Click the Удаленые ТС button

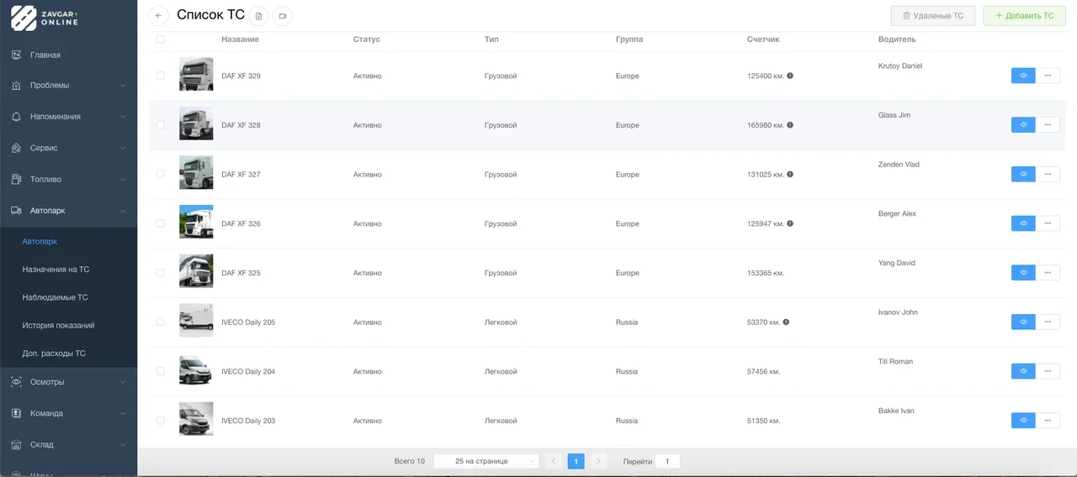coord(933,16)
